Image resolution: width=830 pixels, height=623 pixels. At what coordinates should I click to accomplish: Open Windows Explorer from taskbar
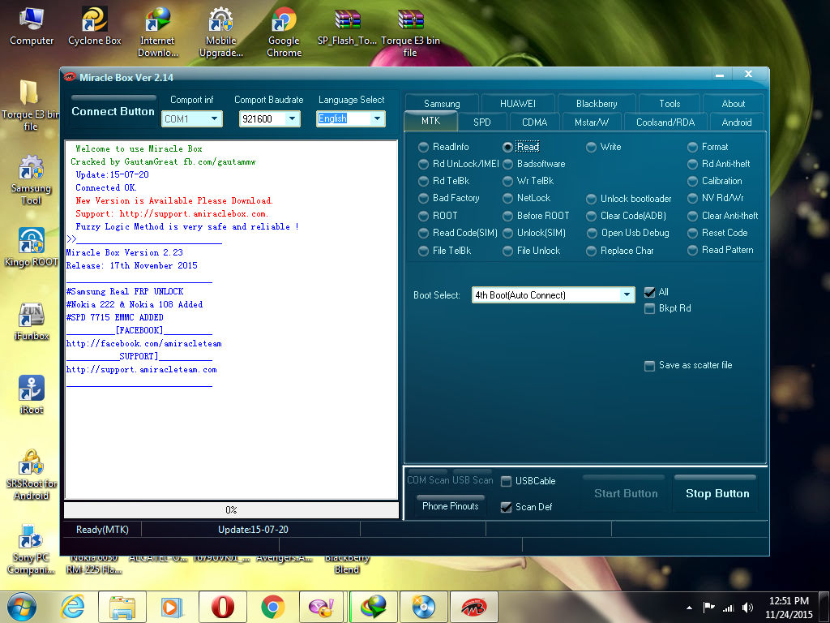pos(122,607)
